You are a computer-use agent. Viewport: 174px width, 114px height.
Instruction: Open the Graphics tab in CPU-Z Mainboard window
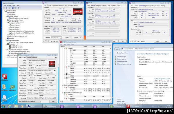[x=157, y=6]
